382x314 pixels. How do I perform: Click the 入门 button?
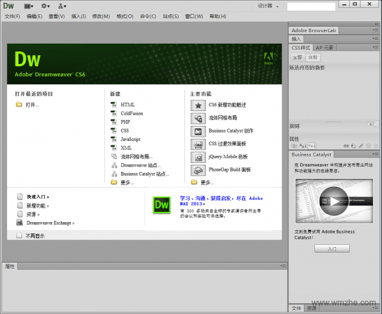332,248
